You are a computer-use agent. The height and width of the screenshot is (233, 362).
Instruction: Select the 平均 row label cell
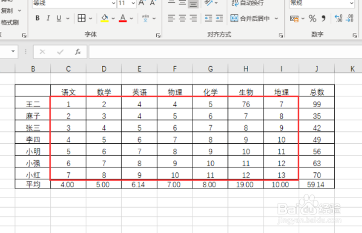[x=33, y=184]
